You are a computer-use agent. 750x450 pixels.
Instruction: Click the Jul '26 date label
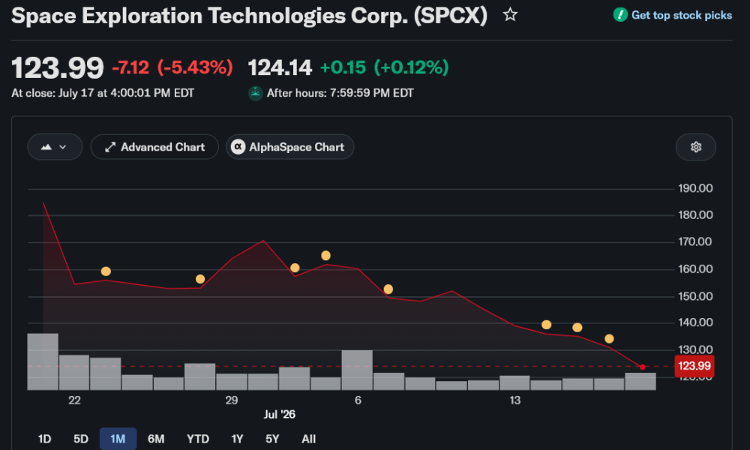(279, 414)
